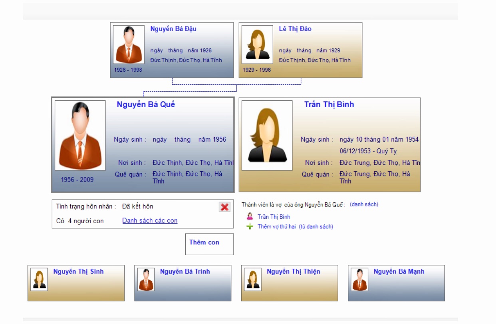Click 'ngày tháng năm 1926' in Nguyễn Bá Đậu card

tap(181, 50)
